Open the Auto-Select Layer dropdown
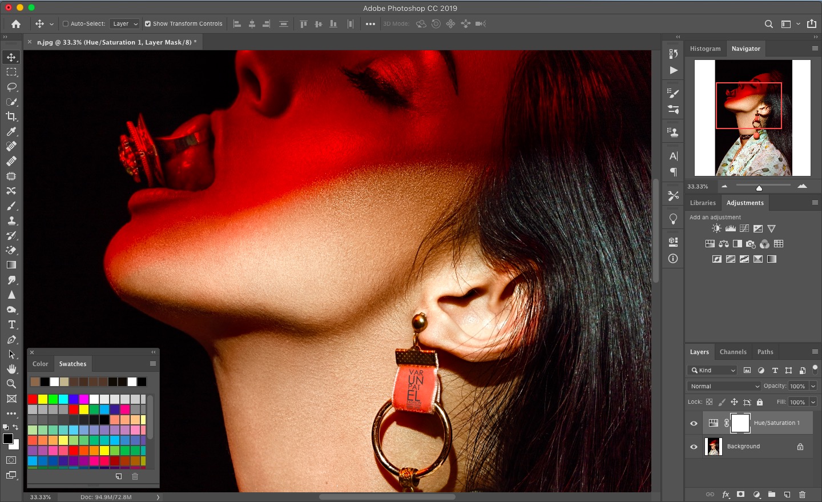Screen dimensions: 822x502 pyautogui.click(x=124, y=24)
